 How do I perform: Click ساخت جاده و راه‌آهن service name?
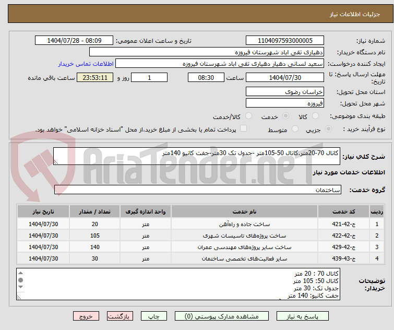coord(244,224)
